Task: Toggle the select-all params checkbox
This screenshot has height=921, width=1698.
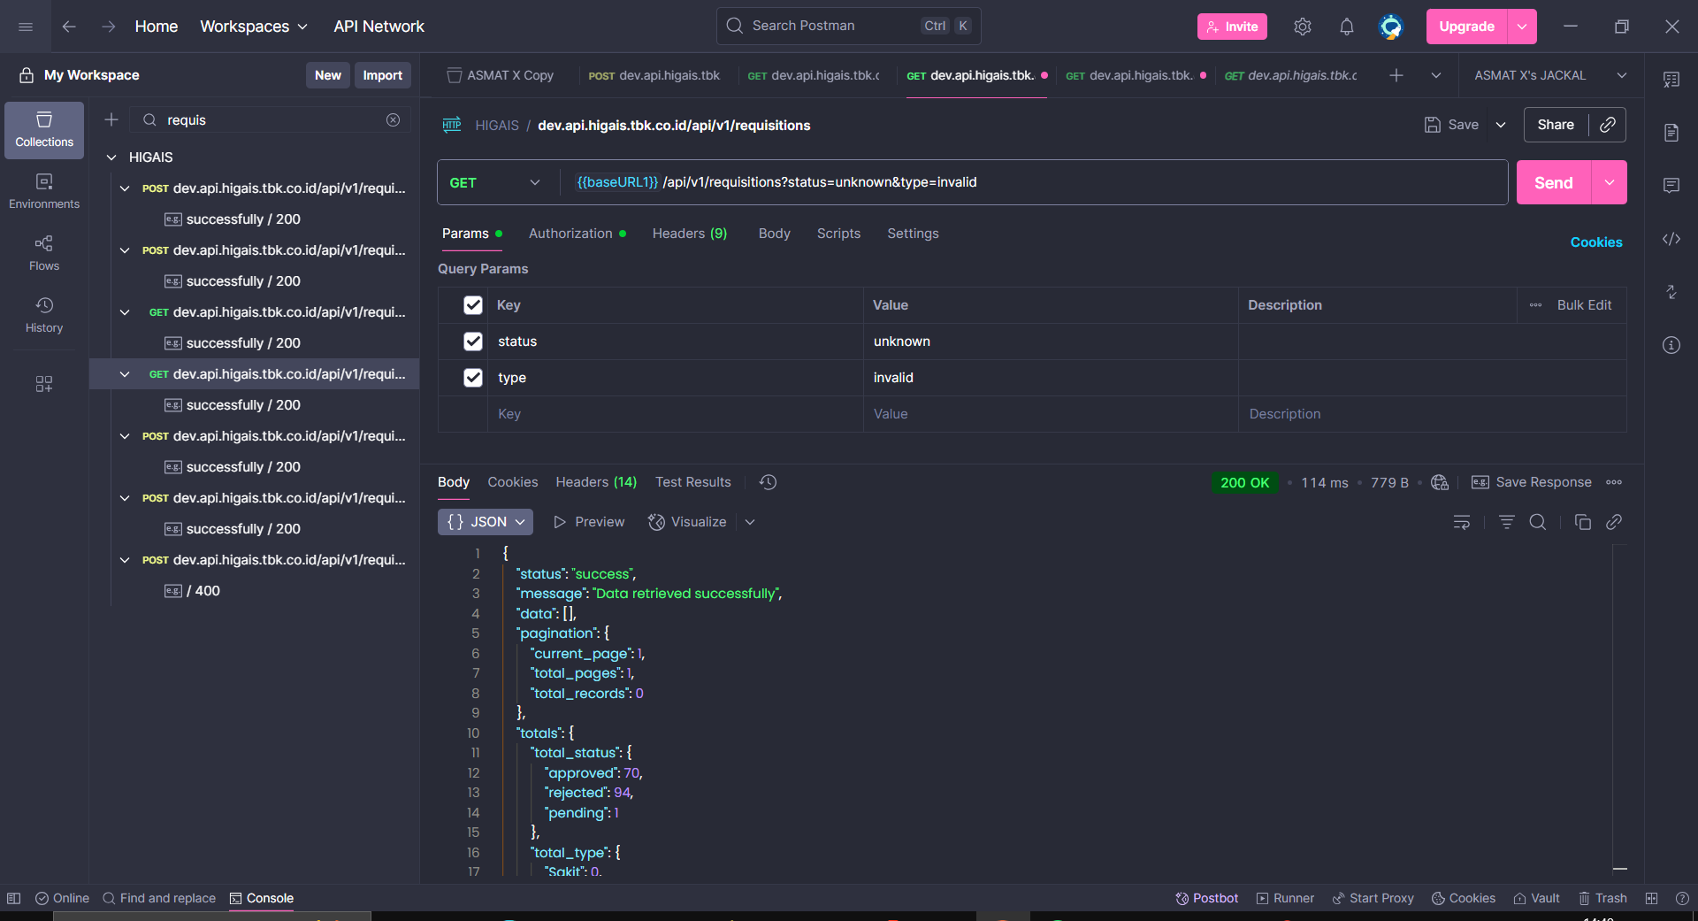Action: (473, 305)
